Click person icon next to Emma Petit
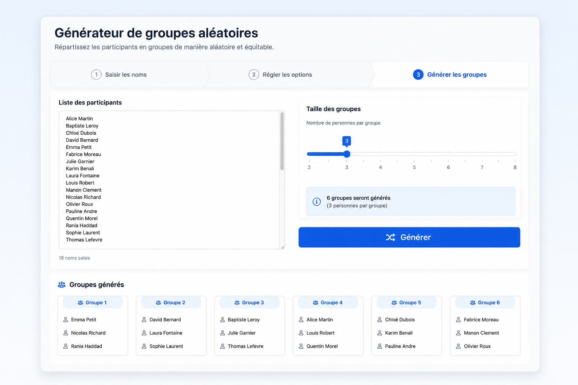Image resolution: width=578 pixels, height=385 pixels. [x=65, y=320]
